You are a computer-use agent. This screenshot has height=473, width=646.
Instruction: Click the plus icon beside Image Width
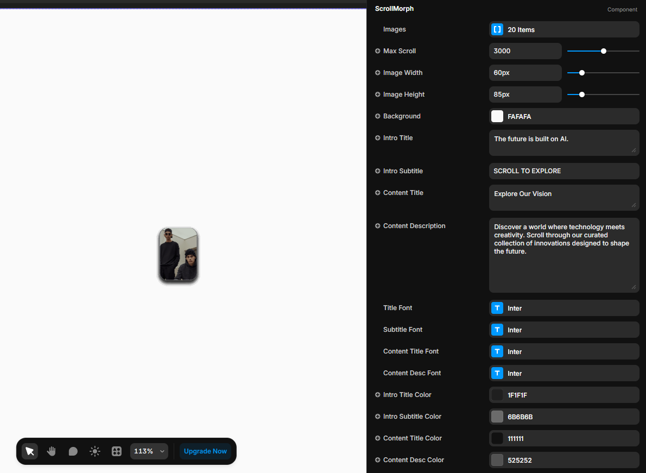coord(378,73)
